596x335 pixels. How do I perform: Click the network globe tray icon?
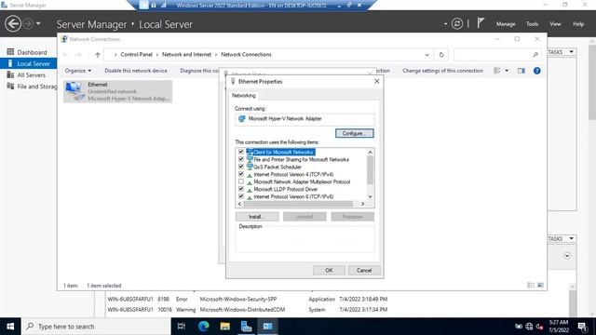(529, 327)
